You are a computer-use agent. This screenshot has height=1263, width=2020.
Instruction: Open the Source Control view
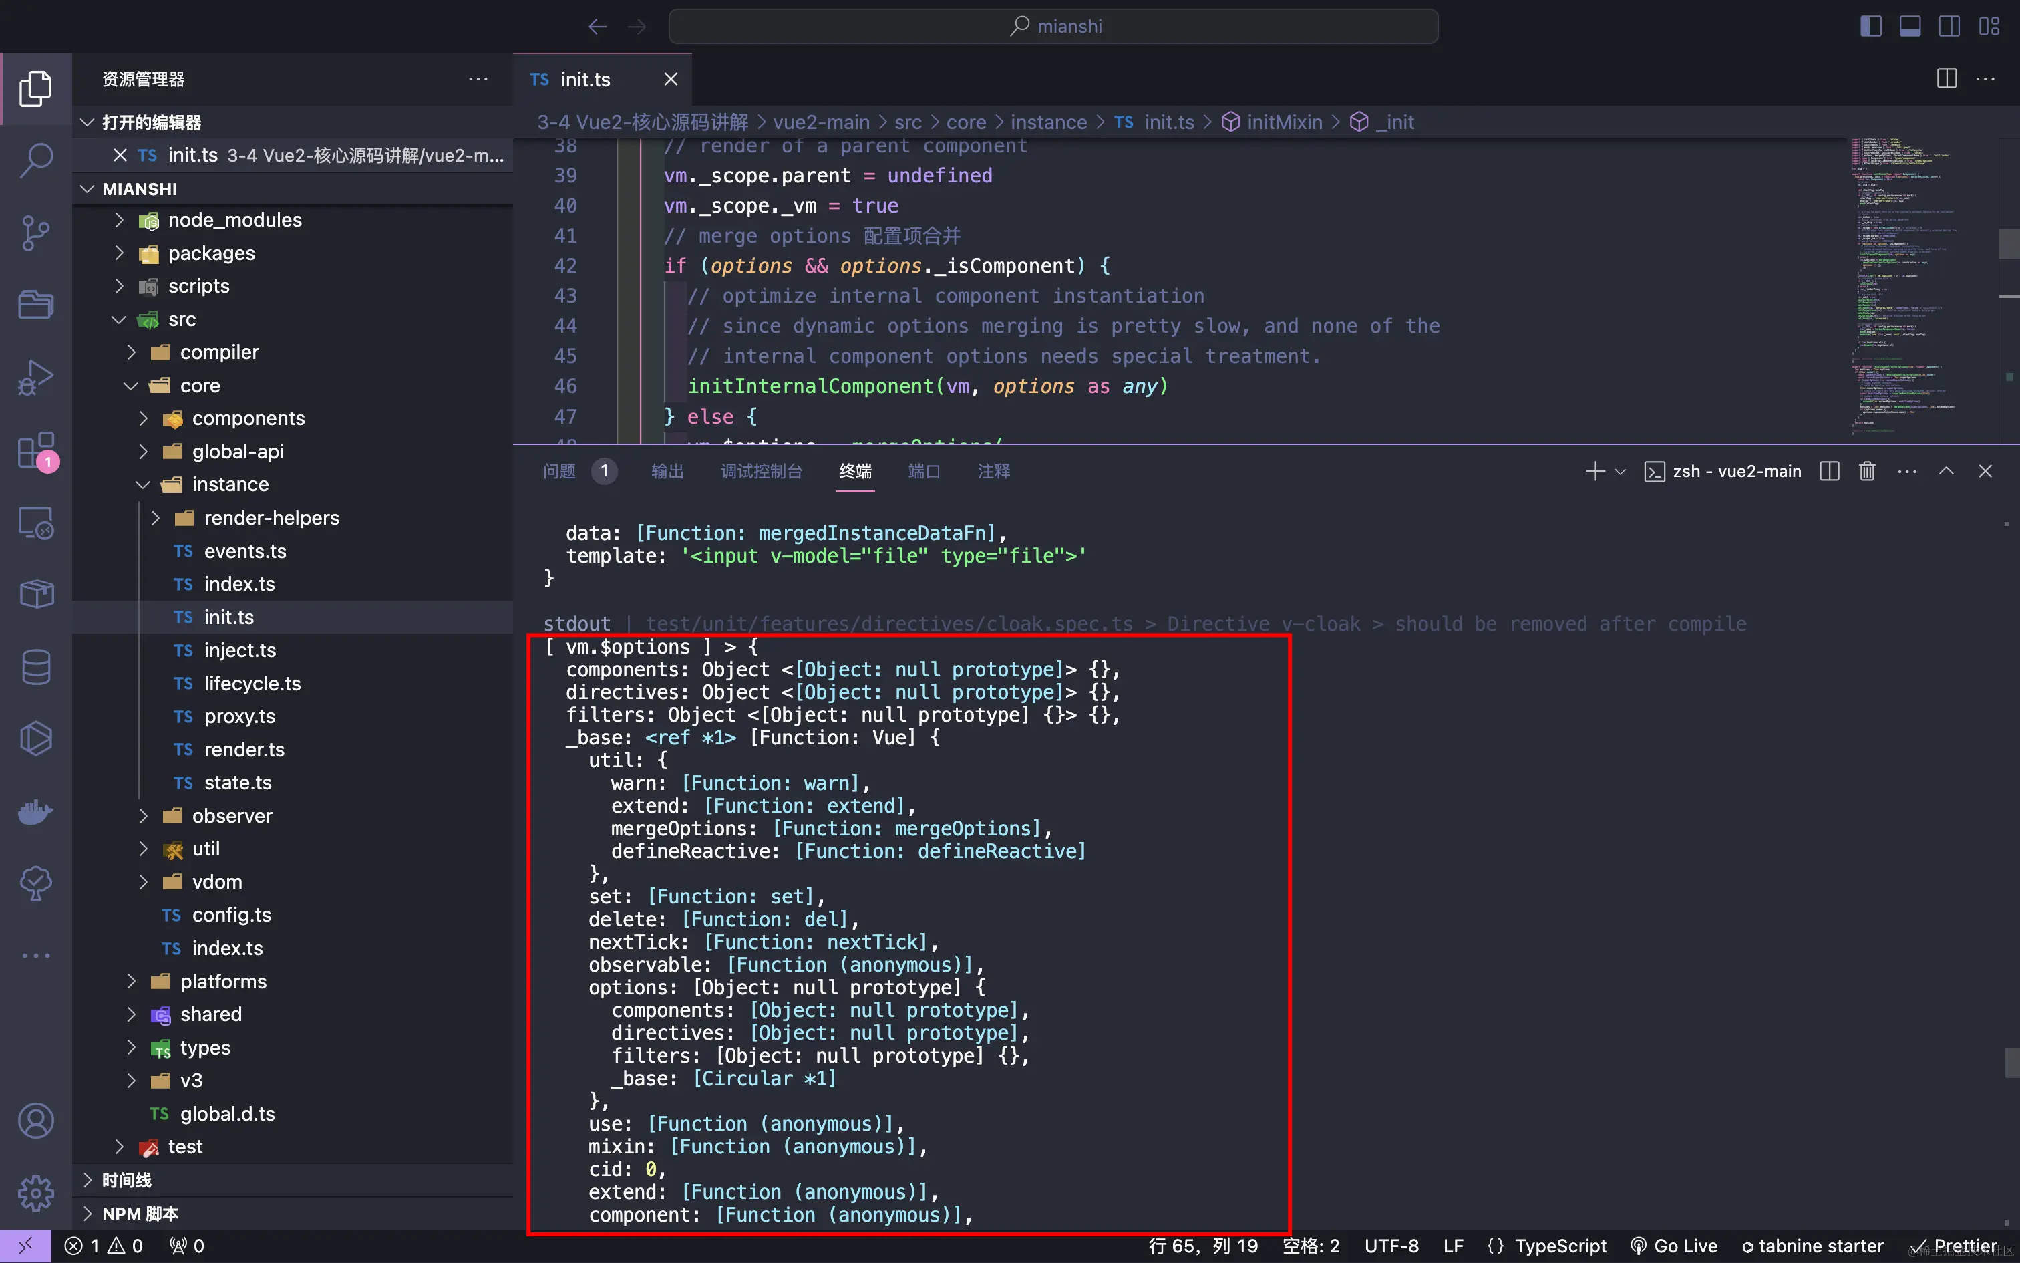click(x=36, y=233)
